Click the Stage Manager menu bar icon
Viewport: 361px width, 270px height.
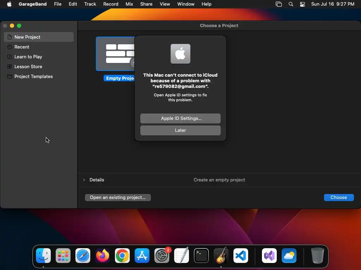(279, 4)
